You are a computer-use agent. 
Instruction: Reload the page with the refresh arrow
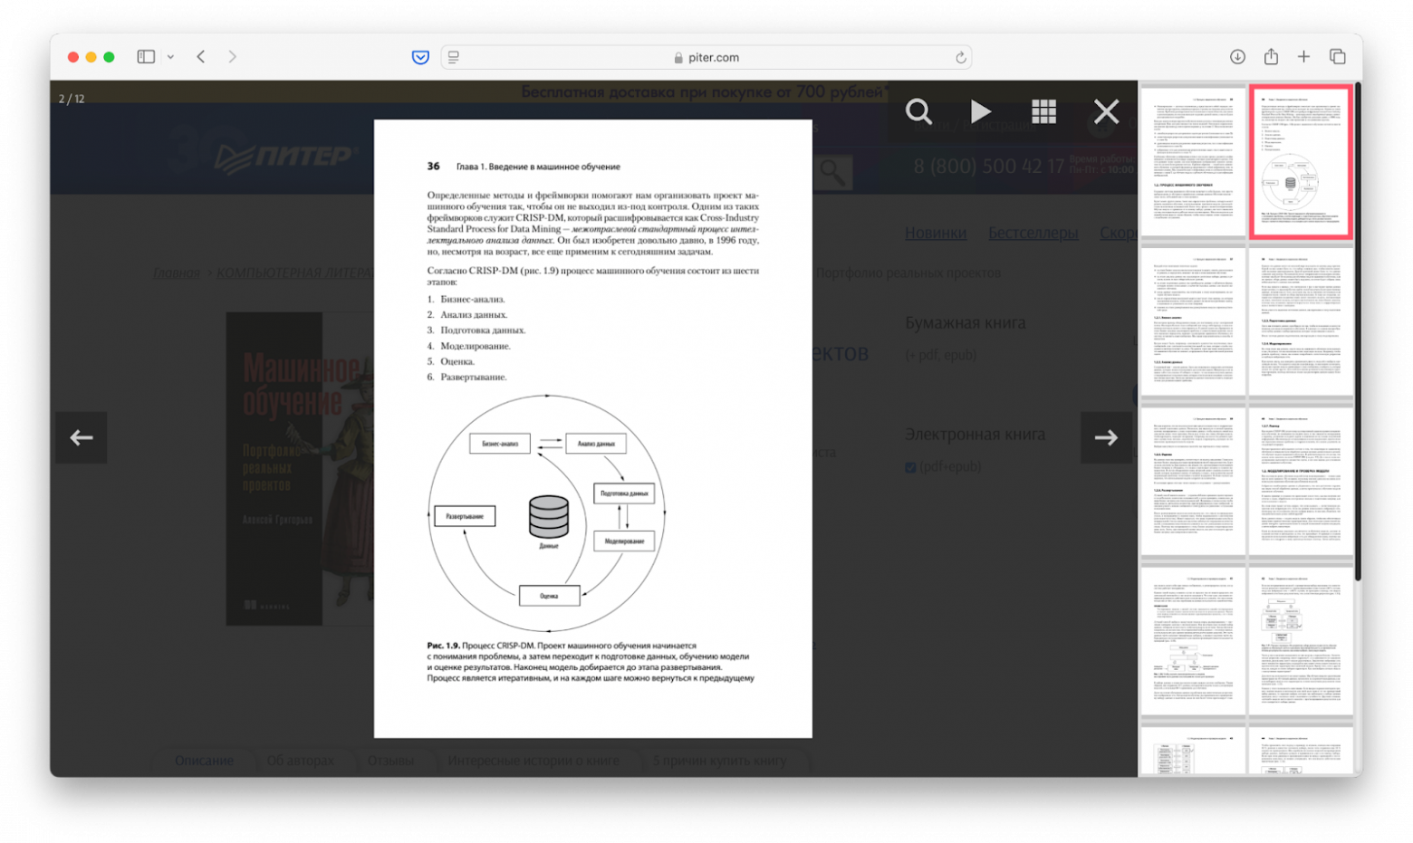click(960, 57)
